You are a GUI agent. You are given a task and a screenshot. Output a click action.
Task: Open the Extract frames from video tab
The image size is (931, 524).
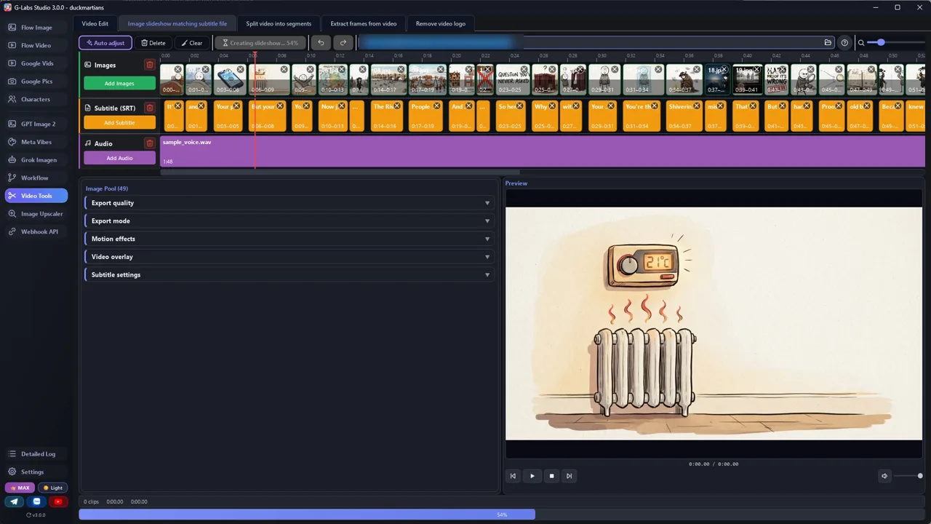364,24
